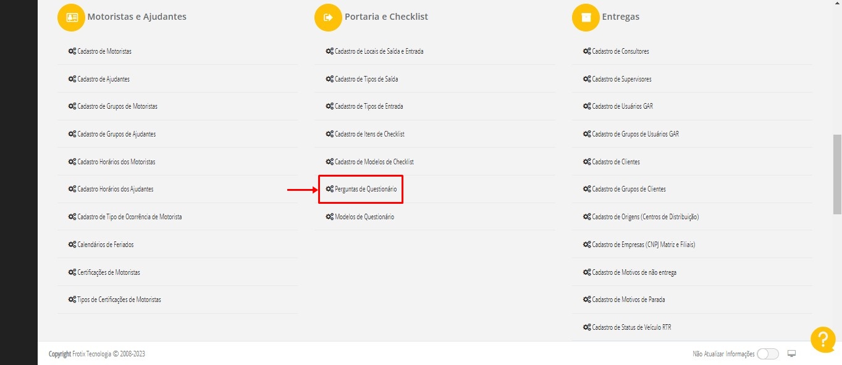Open Cadastro de Empresas (CNPJ Matriz e Filiais)

click(x=643, y=245)
